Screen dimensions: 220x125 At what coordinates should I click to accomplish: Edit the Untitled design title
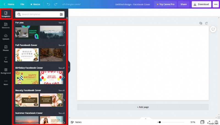(x=133, y=4)
